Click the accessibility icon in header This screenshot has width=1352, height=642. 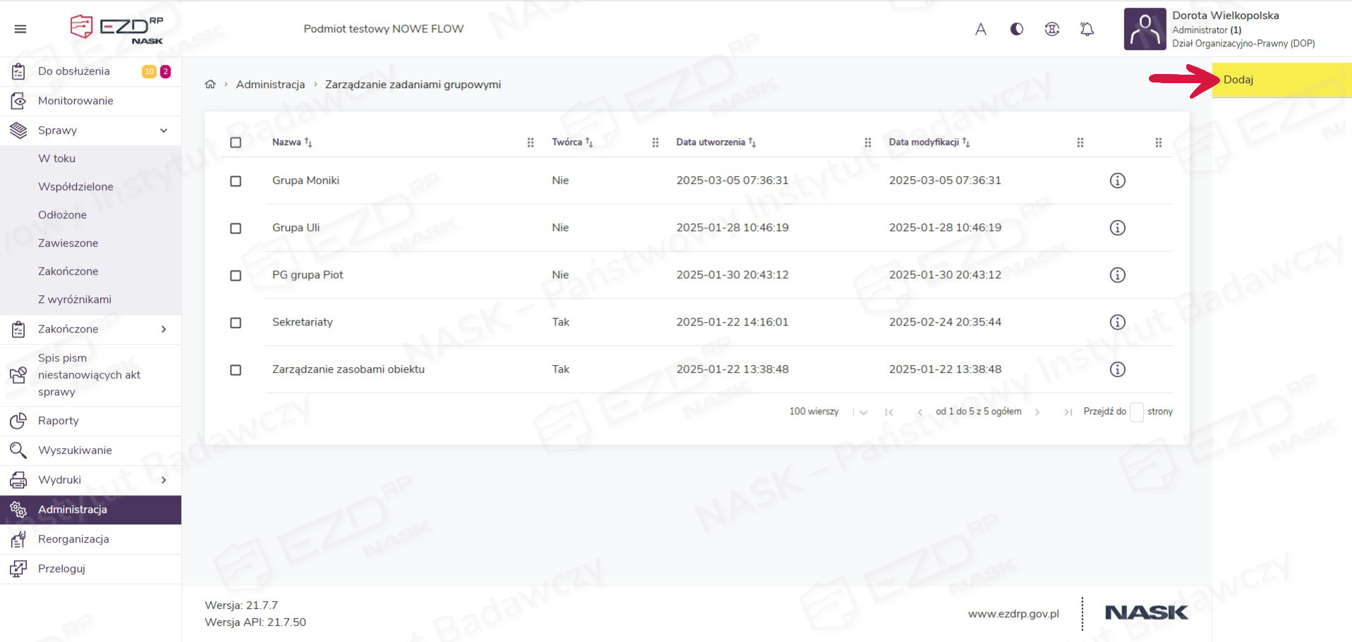1052,29
